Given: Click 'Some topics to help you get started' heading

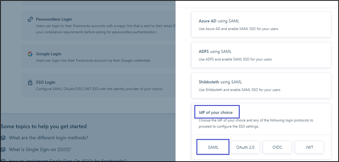Looking at the screenshot, I should click(44, 126).
